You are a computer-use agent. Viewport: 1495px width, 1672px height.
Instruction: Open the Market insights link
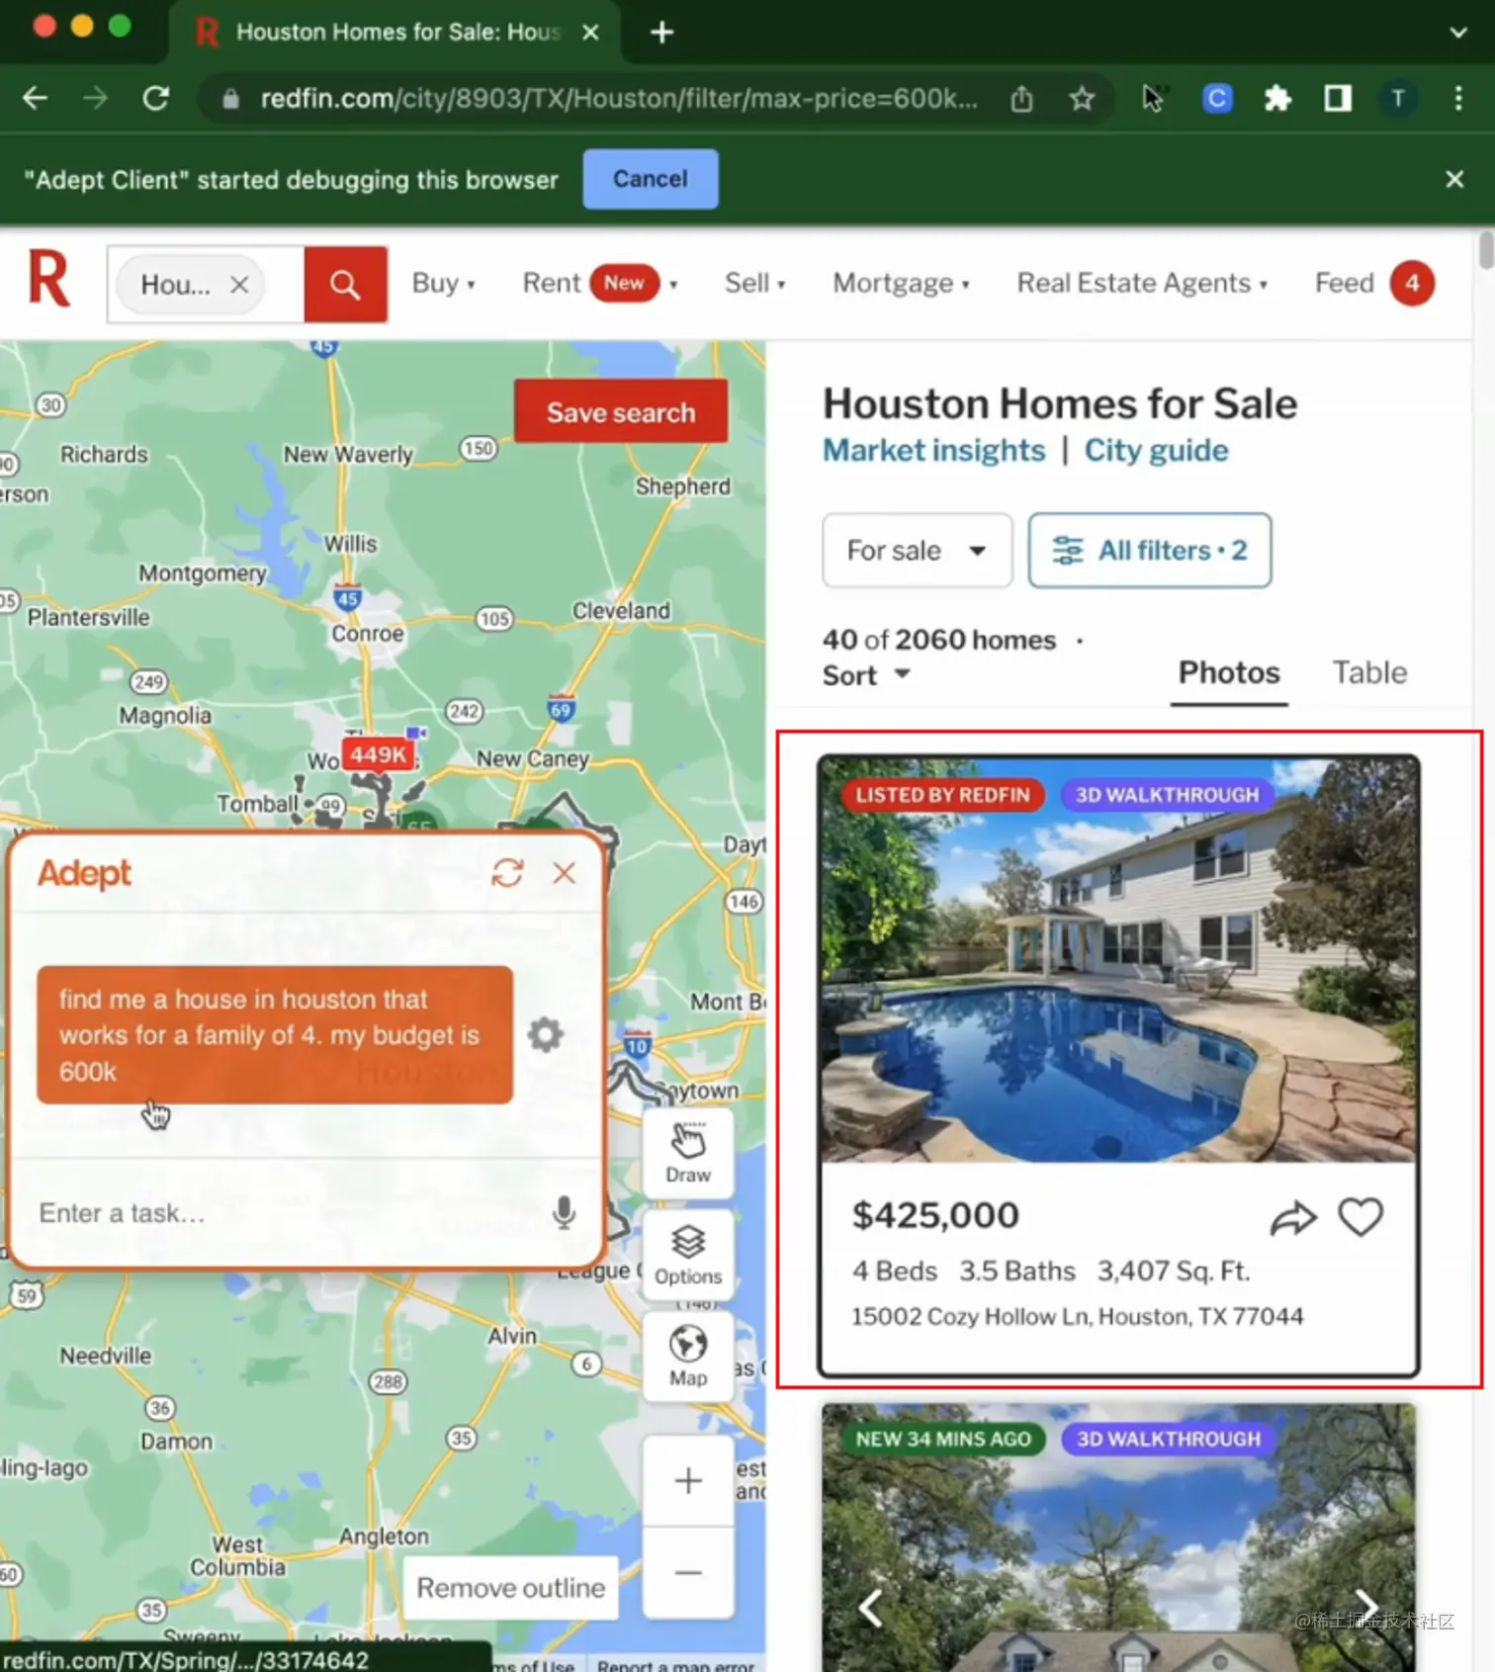(933, 451)
